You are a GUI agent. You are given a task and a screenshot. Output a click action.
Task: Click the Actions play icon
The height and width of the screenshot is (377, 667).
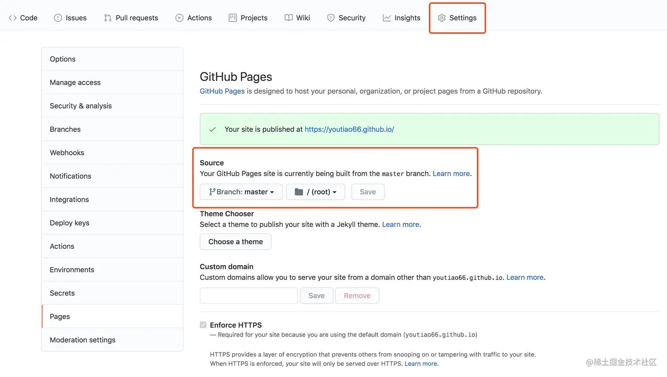[179, 18]
